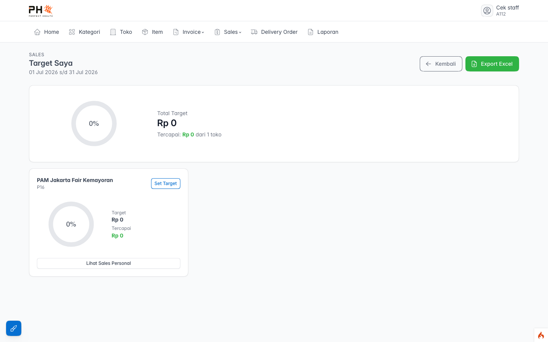Click Set Target for PAM Jakarta Fair
The width and height of the screenshot is (548, 342).
click(x=166, y=184)
